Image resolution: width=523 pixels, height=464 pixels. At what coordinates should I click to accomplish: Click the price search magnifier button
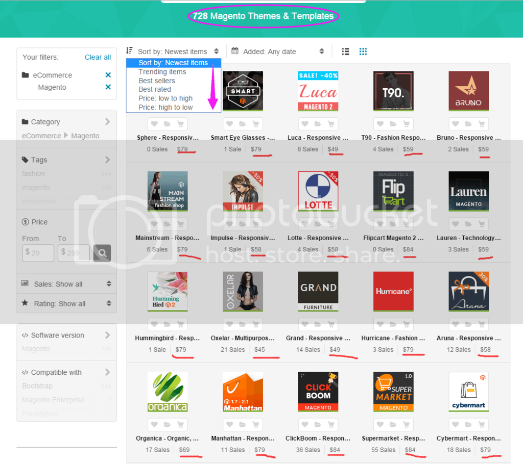click(102, 253)
